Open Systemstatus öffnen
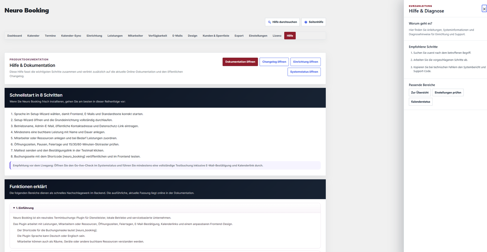The width and height of the screenshot is (487, 252). [x=304, y=72]
